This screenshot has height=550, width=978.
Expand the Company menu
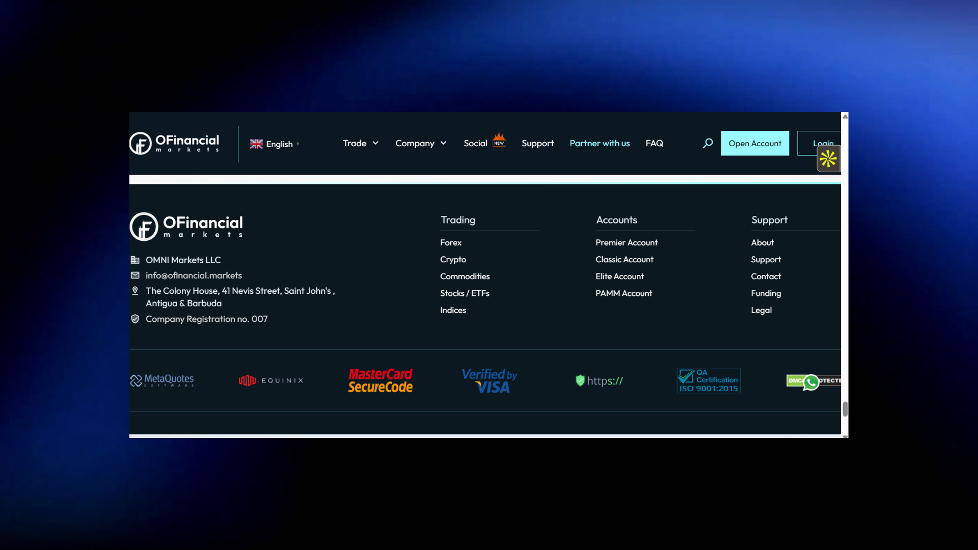(421, 143)
